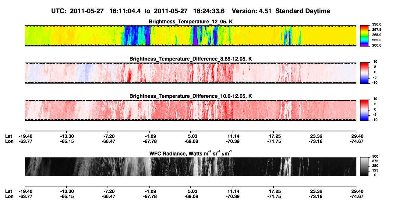
Task: Click the 'Lat' label on the upper axis
Action: [x=9, y=136]
